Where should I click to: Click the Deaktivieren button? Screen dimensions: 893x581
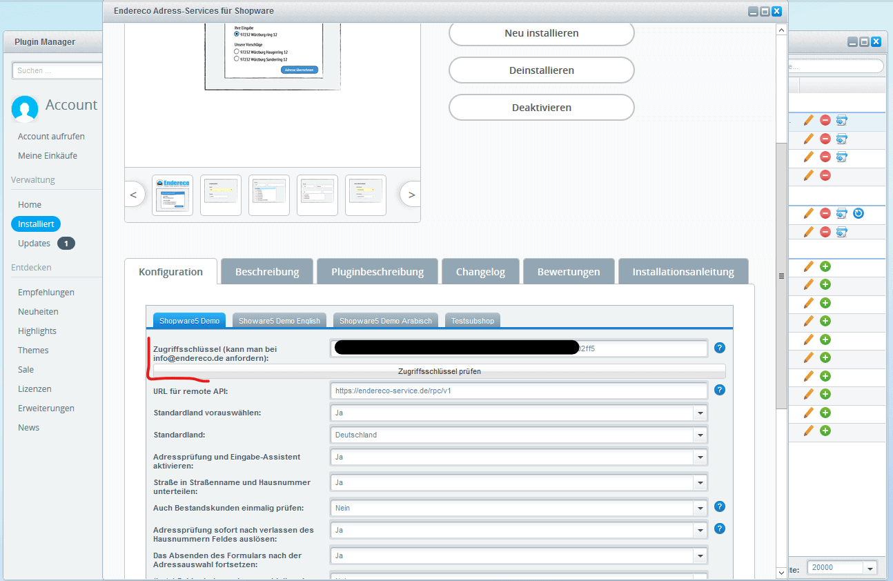[542, 108]
